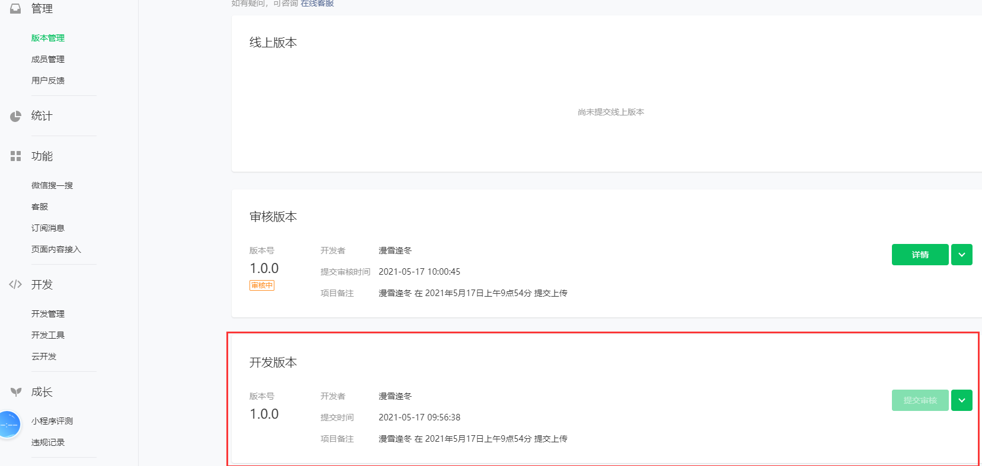Screen dimensions: 982x466
Task: Click the blue floating assistant icon
Action: click(8, 425)
